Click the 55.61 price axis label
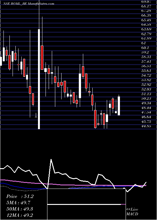Viewport: 157px width, 220px height. [146, 71]
